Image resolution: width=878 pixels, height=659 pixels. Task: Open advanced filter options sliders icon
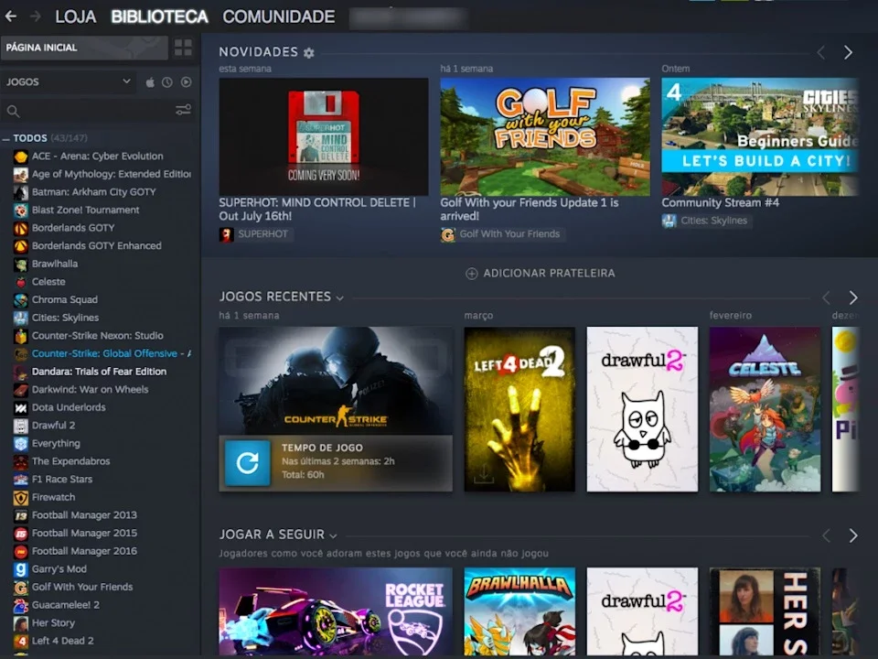[x=183, y=110]
